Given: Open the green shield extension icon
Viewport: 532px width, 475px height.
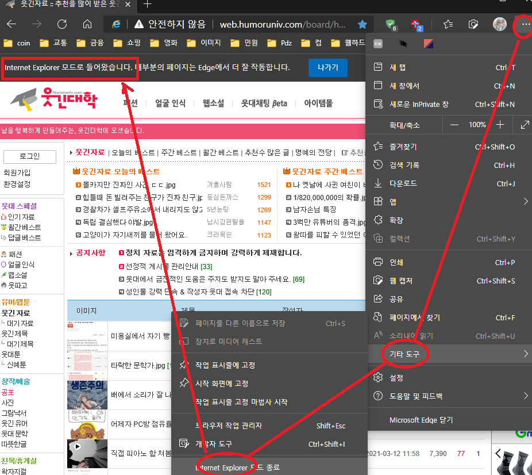Looking at the screenshot, I should point(391,25).
